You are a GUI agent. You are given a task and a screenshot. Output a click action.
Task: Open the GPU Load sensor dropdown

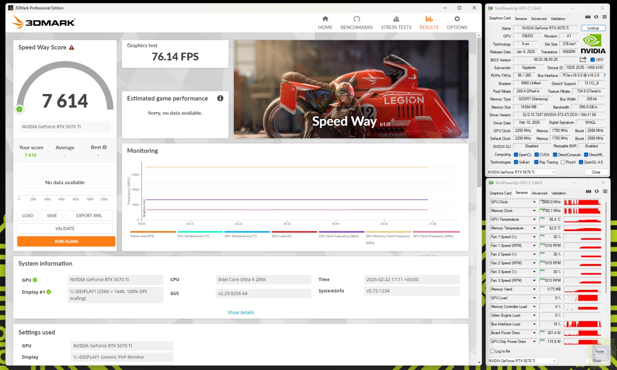pyautogui.click(x=534, y=298)
